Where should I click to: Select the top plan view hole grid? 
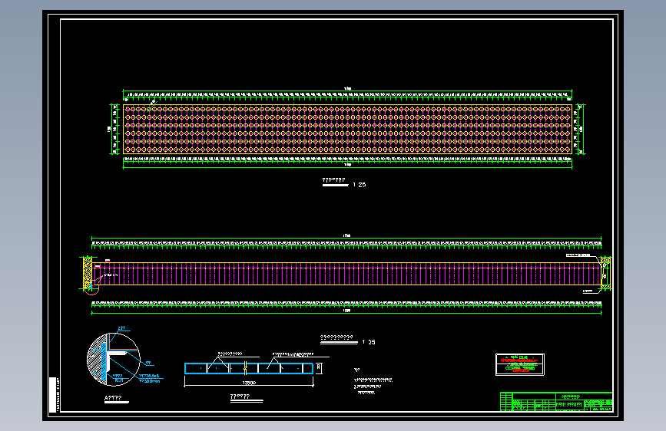pos(347,129)
